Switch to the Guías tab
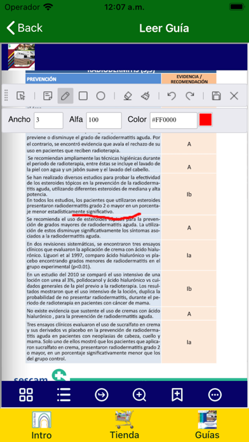The image size is (249, 442). (207, 425)
